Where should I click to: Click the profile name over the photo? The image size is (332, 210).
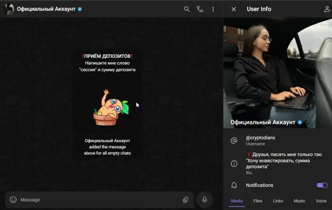click(x=263, y=122)
